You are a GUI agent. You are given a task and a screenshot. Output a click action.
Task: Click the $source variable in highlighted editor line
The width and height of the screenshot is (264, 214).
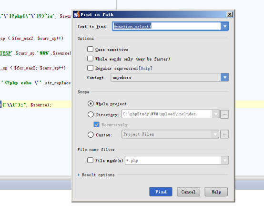(40, 105)
